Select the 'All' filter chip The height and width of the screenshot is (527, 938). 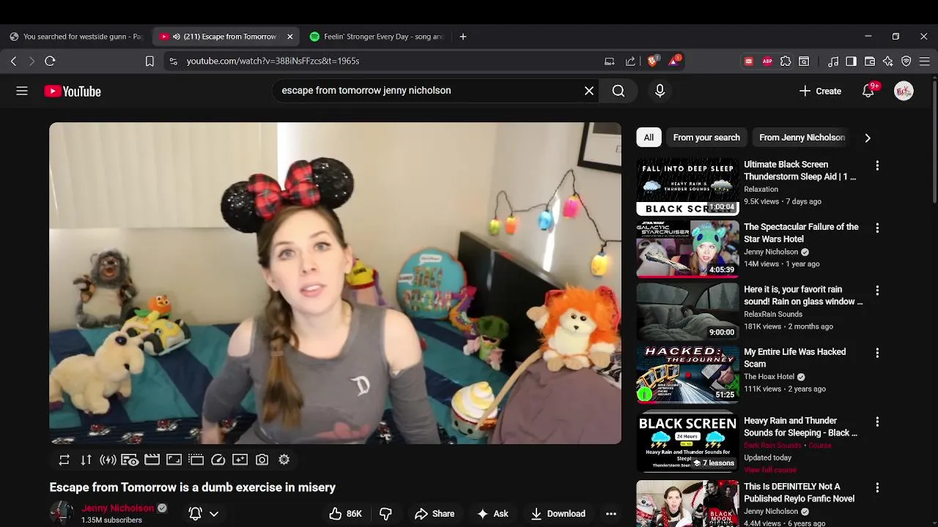tap(649, 138)
